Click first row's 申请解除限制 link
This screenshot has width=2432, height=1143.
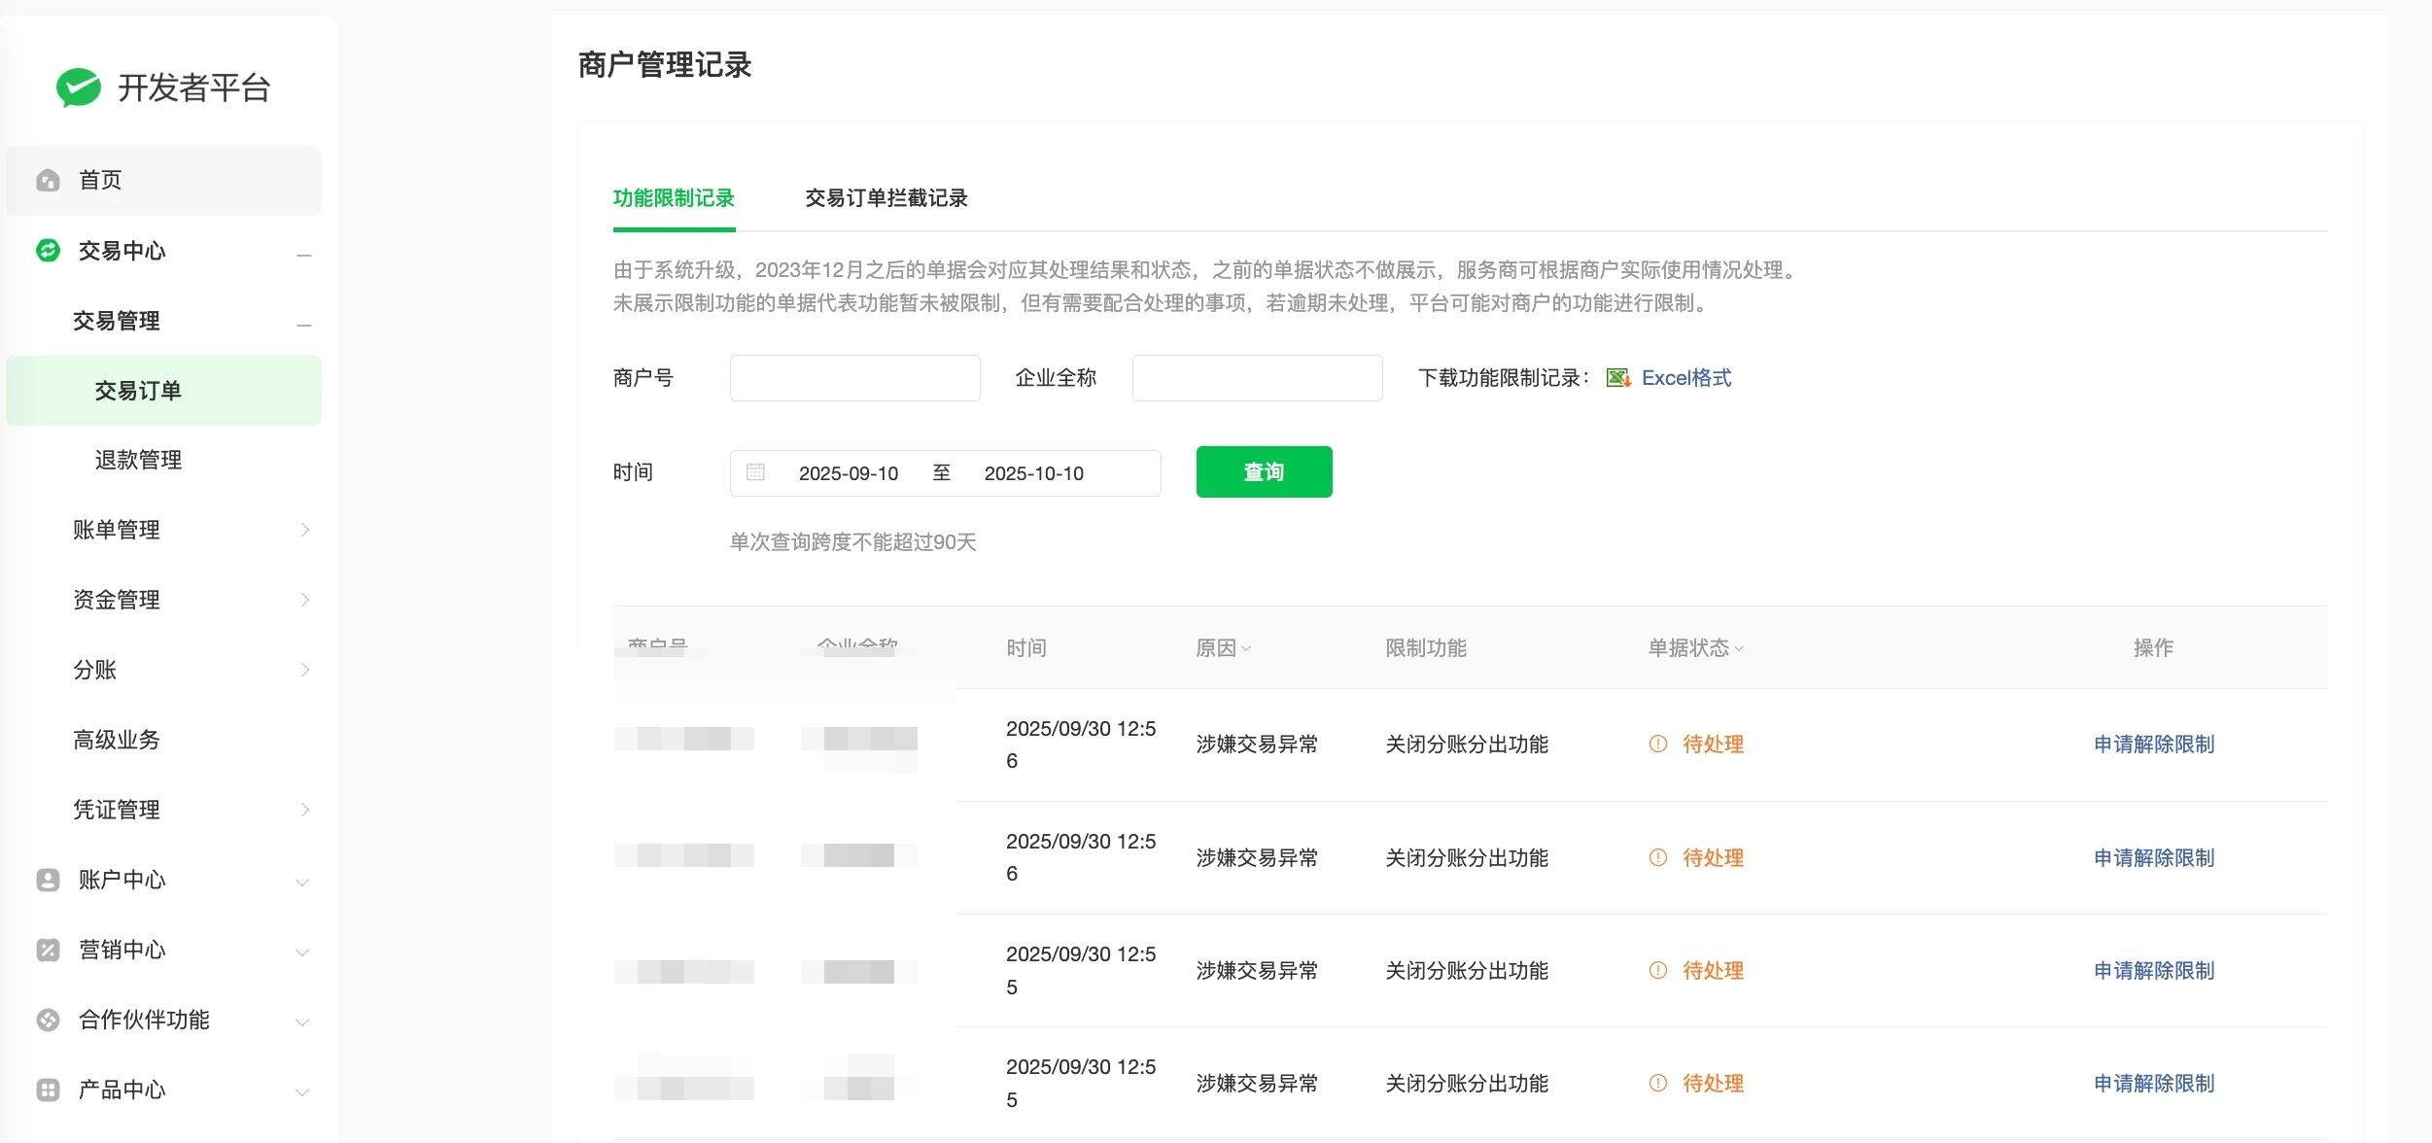click(2153, 745)
